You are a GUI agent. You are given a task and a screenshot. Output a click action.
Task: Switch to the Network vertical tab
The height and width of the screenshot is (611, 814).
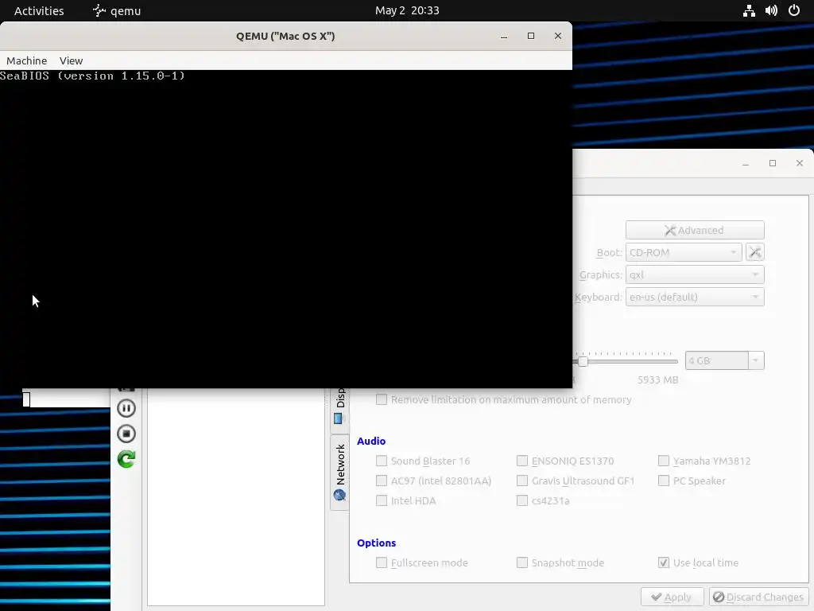340,472
